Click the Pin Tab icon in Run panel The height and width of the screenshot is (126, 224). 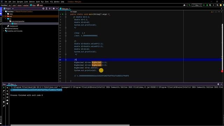4,106
